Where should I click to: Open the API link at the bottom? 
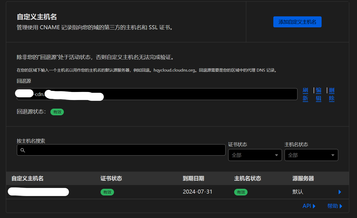click(x=309, y=206)
